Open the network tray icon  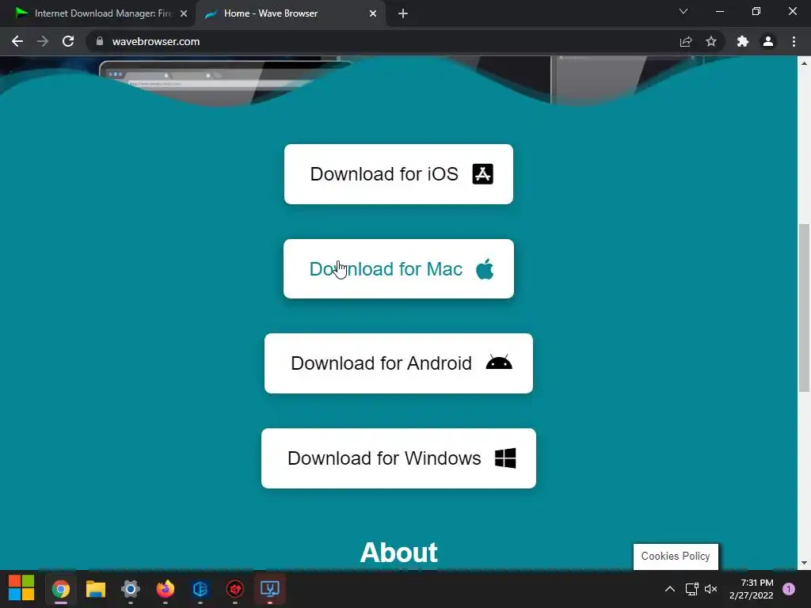tap(691, 589)
